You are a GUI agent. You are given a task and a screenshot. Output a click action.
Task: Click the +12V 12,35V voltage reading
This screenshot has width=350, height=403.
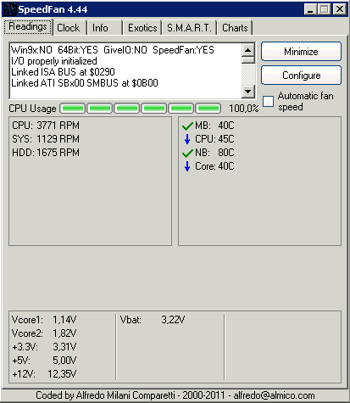coord(44,374)
